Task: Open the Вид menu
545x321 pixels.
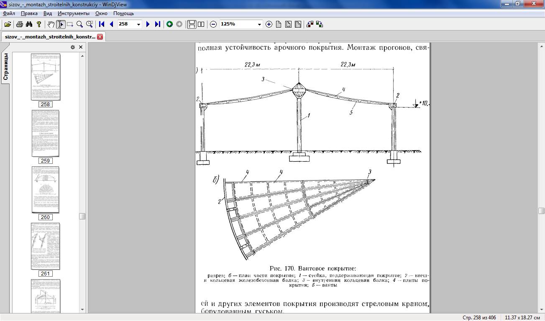Action: point(48,13)
